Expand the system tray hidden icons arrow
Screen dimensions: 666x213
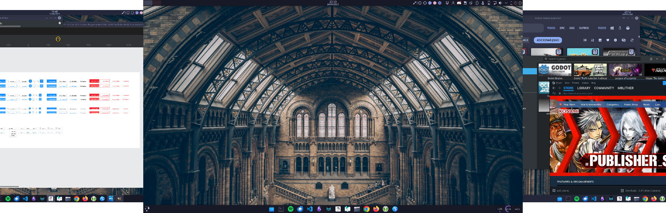(x=506, y=3)
